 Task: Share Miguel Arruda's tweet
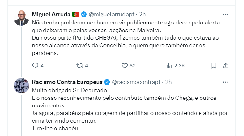[226, 65]
